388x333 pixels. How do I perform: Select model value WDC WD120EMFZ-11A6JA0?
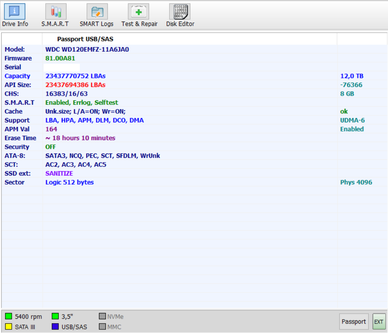87,50
